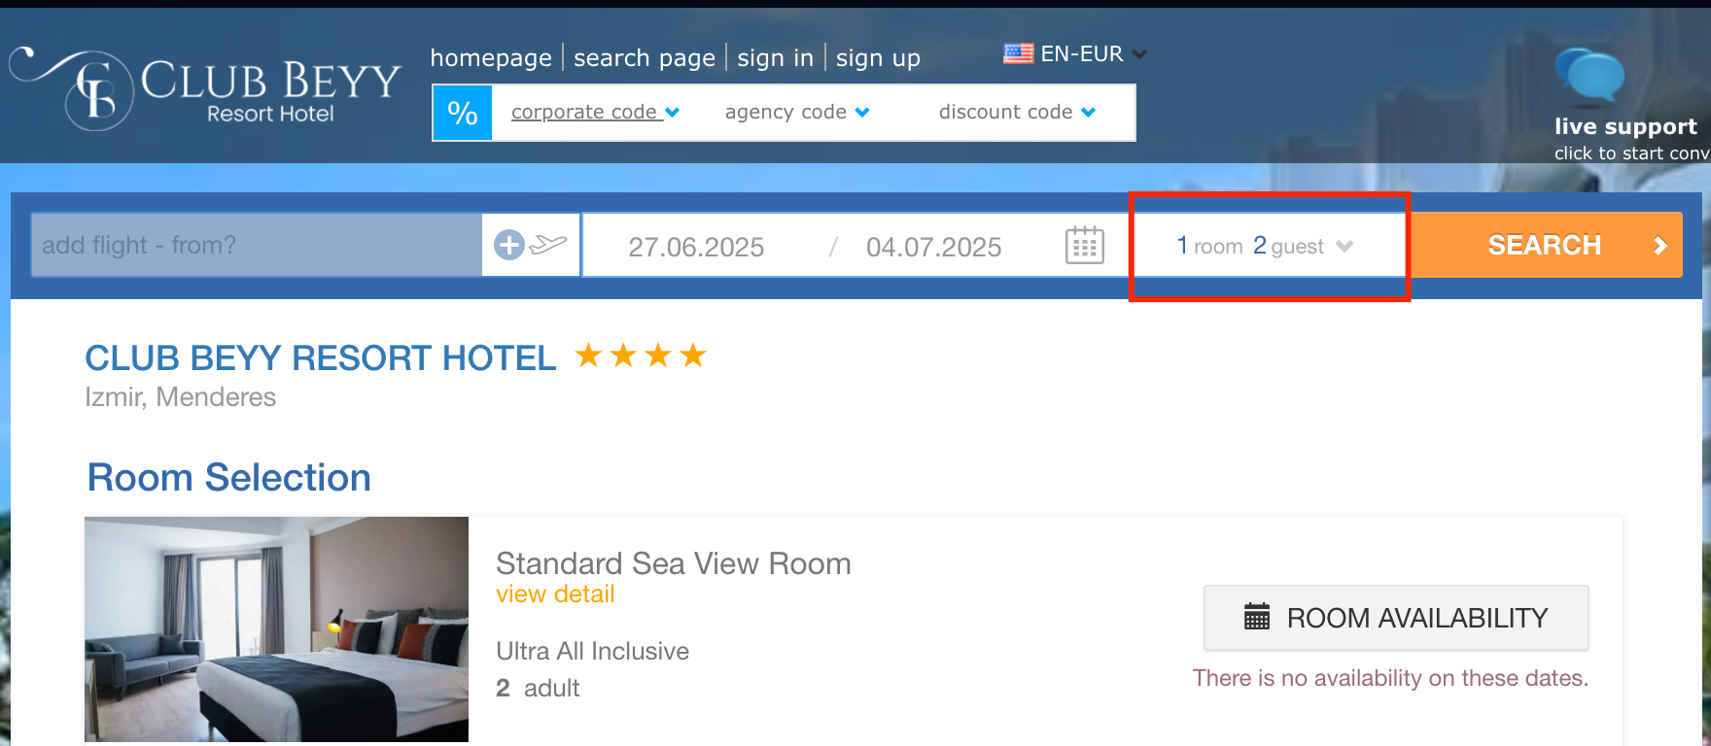Click view detail for Standard Sea View Room
This screenshot has height=746, width=1711.
point(555,594)
